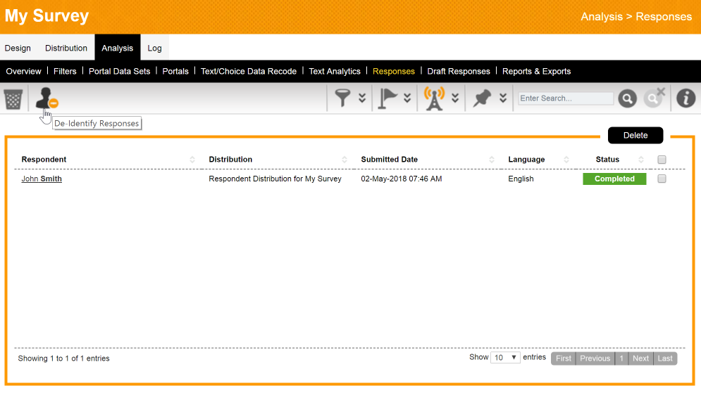The height and width of the screenshot is (393, 701).
Task: Click the clear search icon
Action: (x=655, y=98)
